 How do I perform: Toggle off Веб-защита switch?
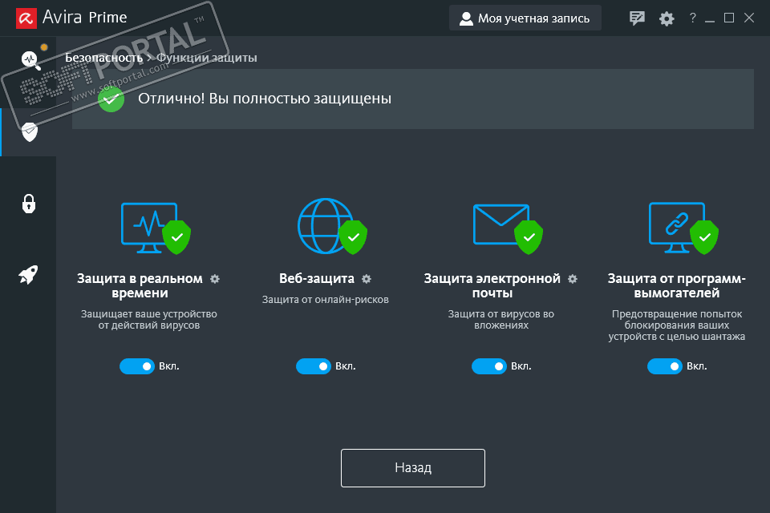[314, 366]
